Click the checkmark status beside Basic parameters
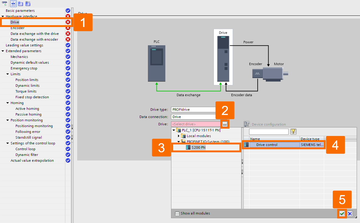This screenshot has height=223, width=360. pyautogui.click(x=67, y=10)
